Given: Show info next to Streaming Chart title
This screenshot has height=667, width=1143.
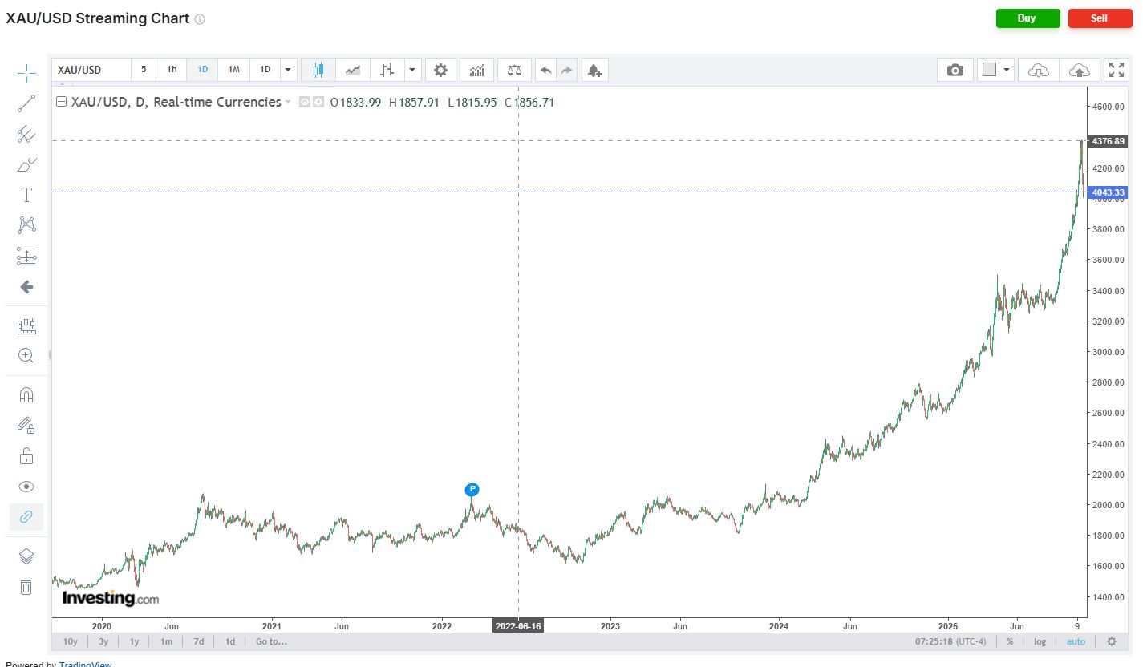Looking at the screenshot, I should click(x=200, y=19).
